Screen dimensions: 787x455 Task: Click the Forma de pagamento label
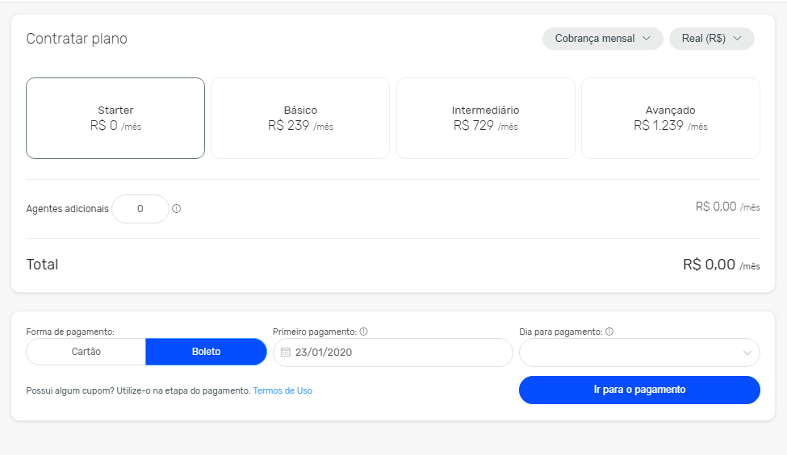pyautogui.click(x=70, y=332)
